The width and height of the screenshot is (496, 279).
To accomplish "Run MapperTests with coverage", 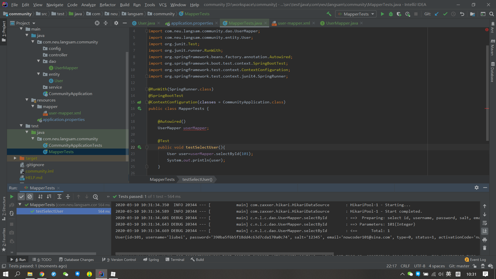I will (399, 14).
